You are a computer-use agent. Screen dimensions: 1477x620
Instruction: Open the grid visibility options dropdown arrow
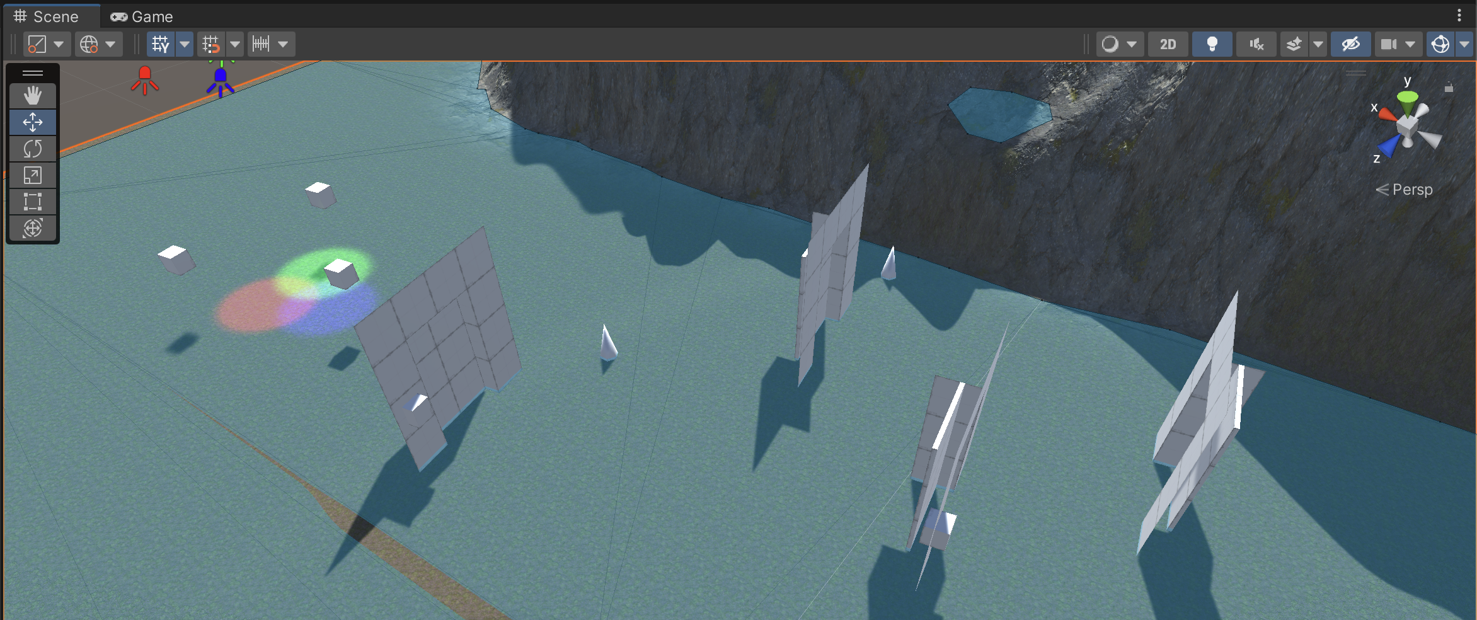tap(185, 44)
